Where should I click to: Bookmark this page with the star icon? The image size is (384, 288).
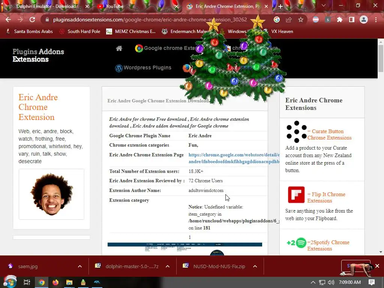[301, 19]
